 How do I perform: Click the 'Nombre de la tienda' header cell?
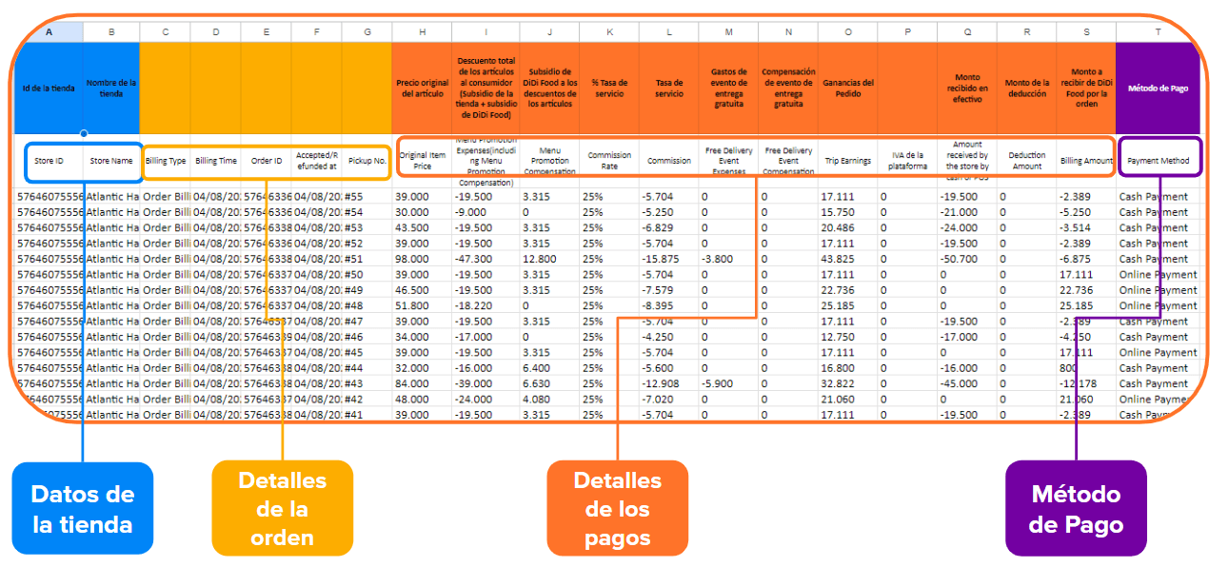point(111,88)
